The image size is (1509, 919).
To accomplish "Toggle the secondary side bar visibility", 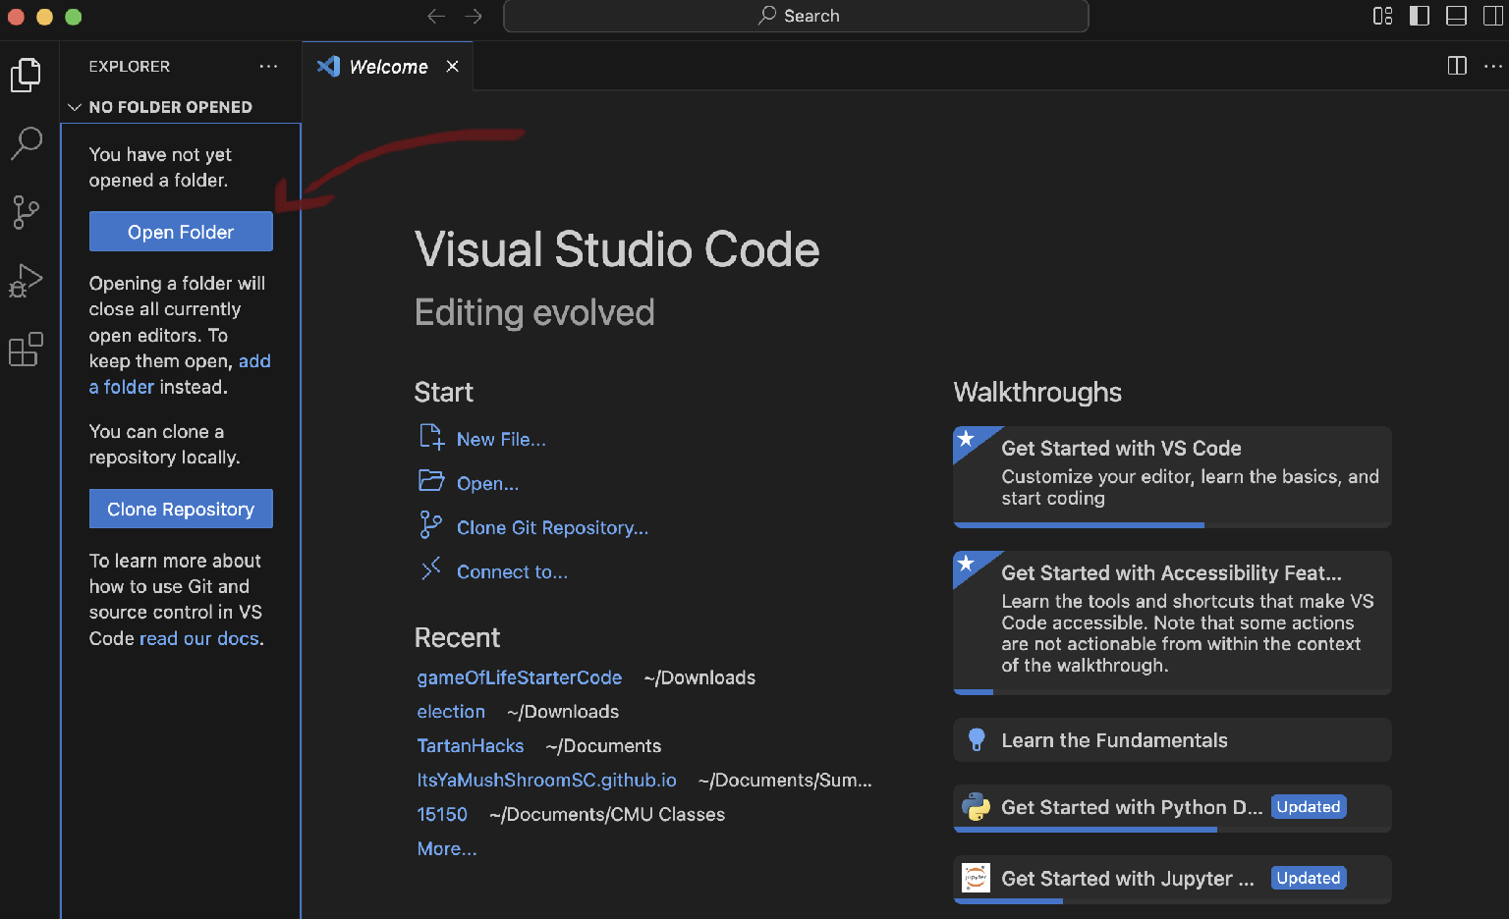I will click(x=1492, y=16).
